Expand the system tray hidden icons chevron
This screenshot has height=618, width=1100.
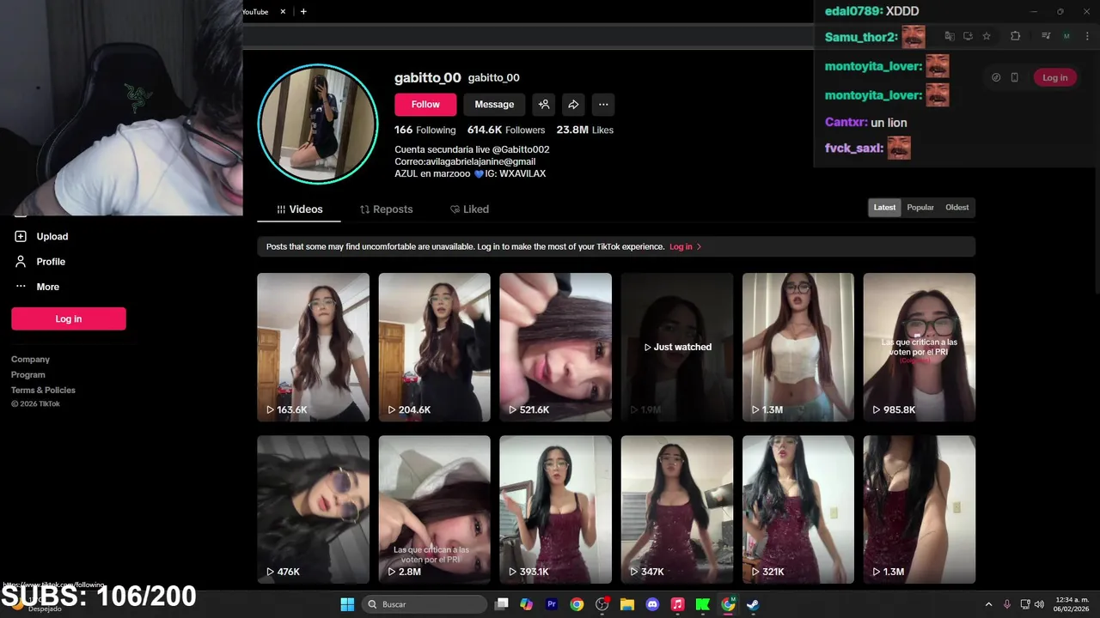point(988,604)
